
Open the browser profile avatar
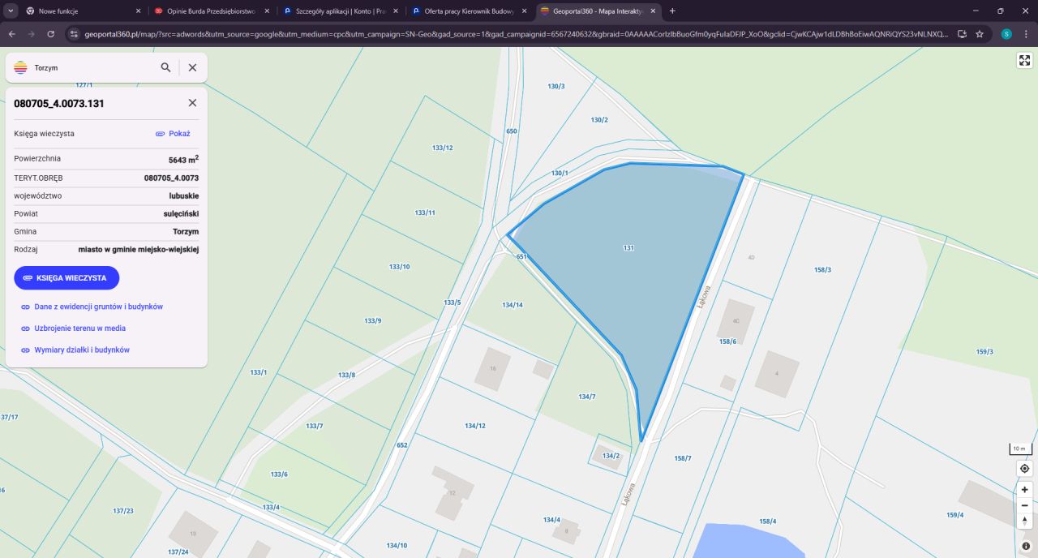[1006, 34]
